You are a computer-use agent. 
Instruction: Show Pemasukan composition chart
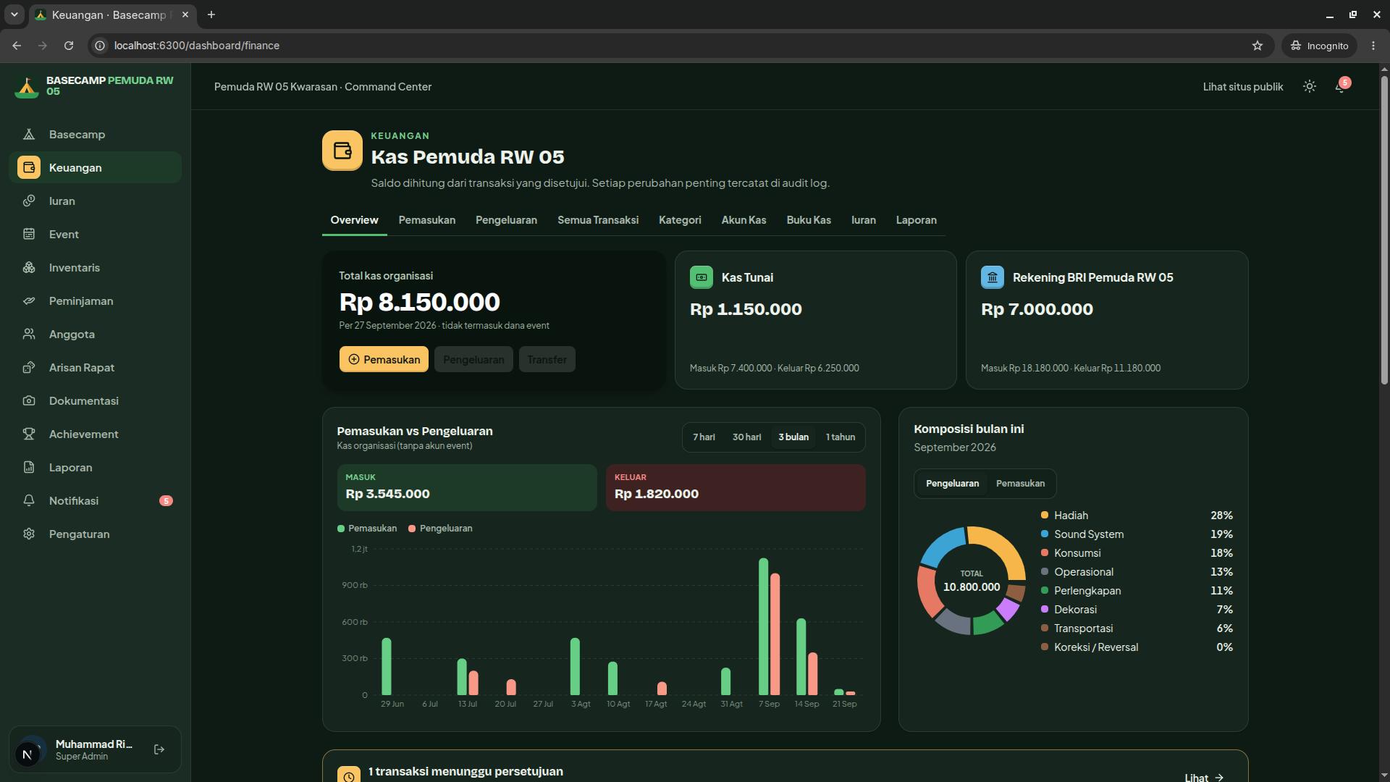[1020, 484]
